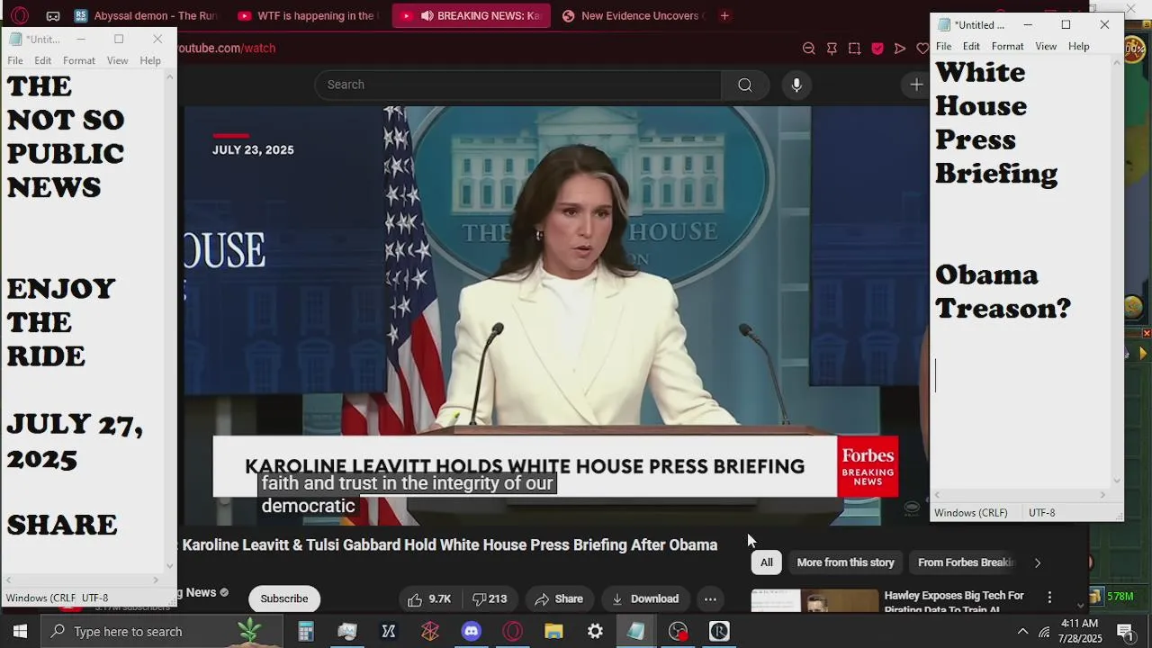Show the next filter chips with the right chevron
This screenshot has width=1152, height=648.
coord(1037,562)
